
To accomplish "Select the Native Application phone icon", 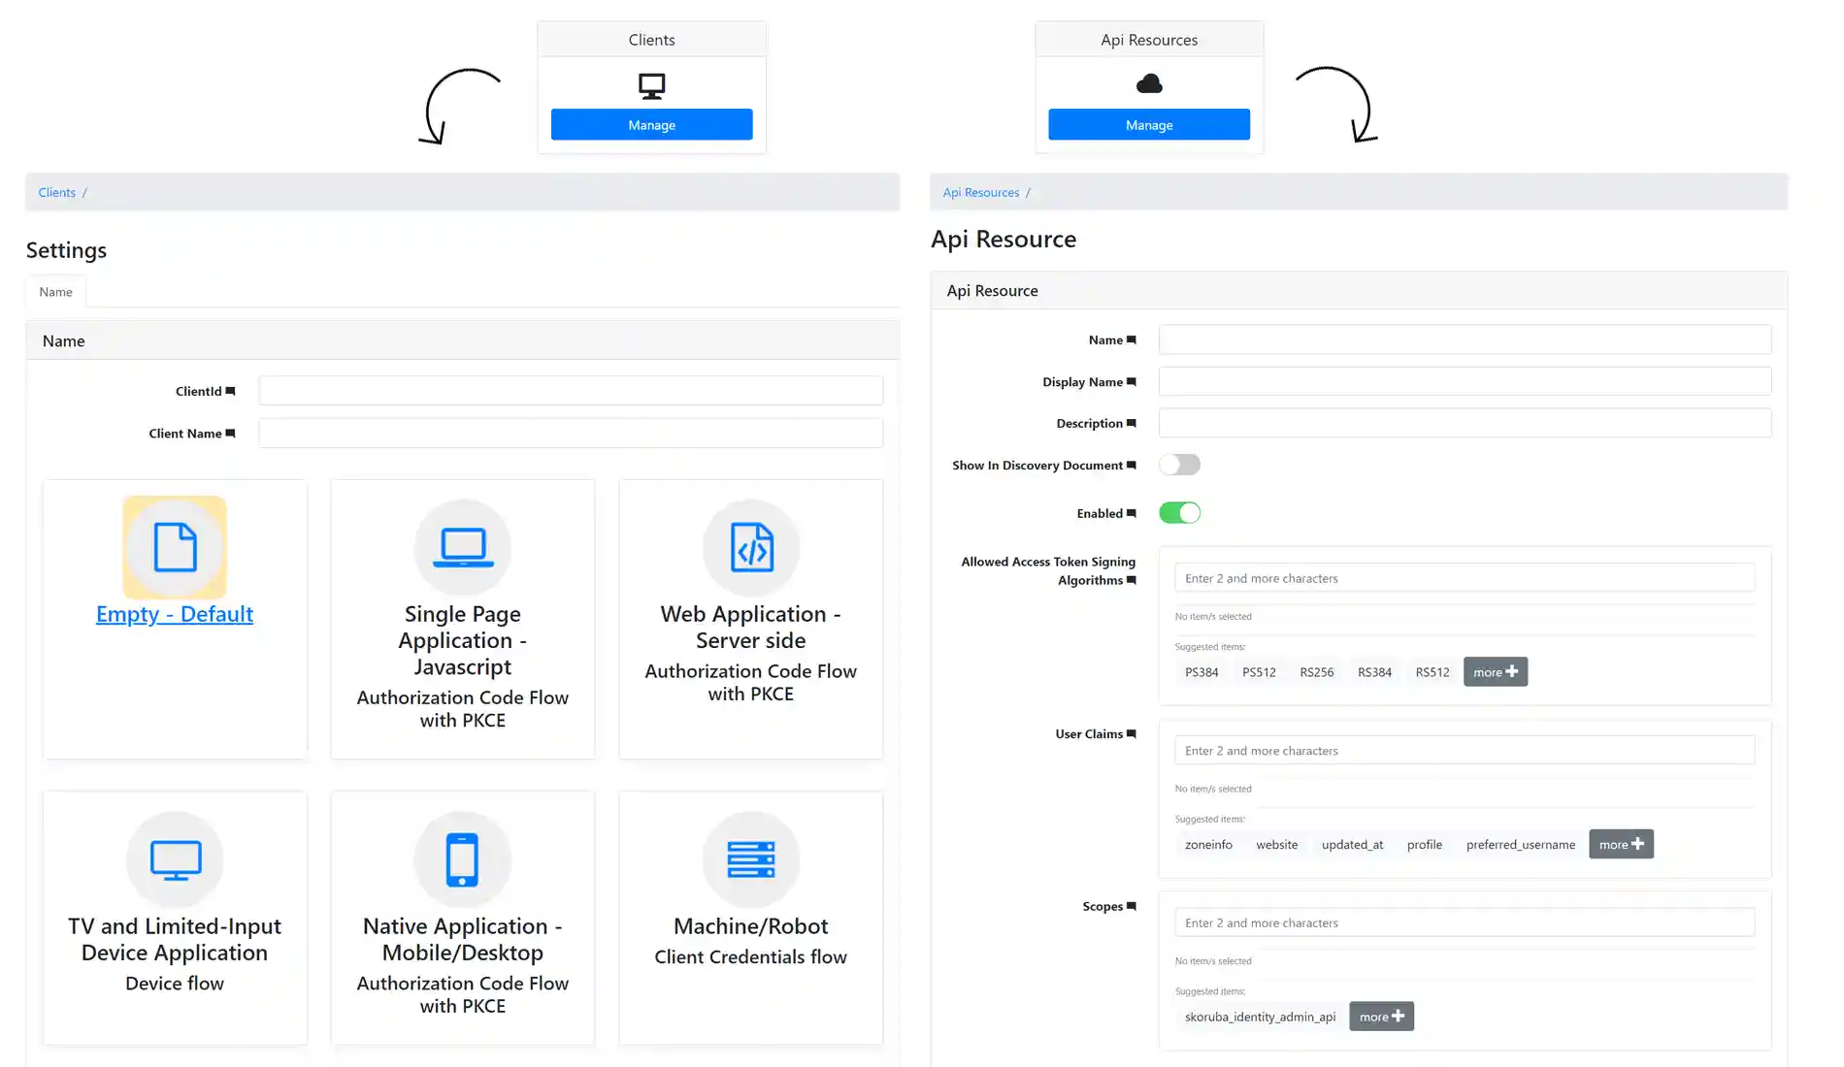I will tap(463, 859).
